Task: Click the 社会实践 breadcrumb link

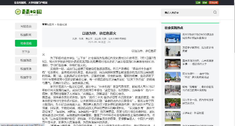Action: pos(62,24)
